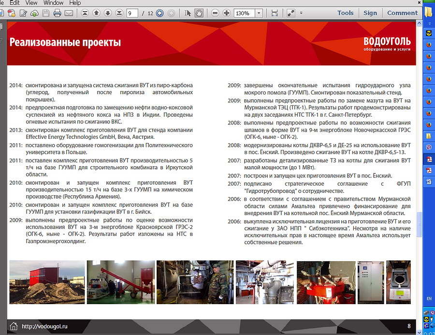Click the greyed Next View arrow
The width and height of the screenshot is (435, 335).
171,13
